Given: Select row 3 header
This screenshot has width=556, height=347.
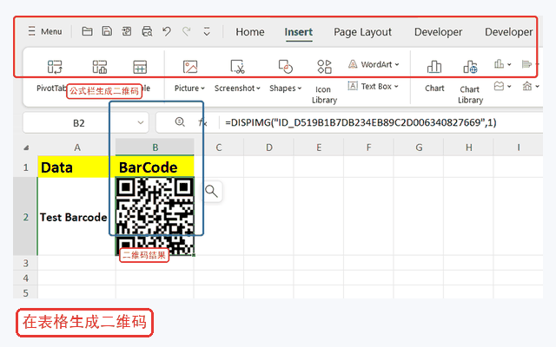Looking at the screenshot, I should [25, 263].
